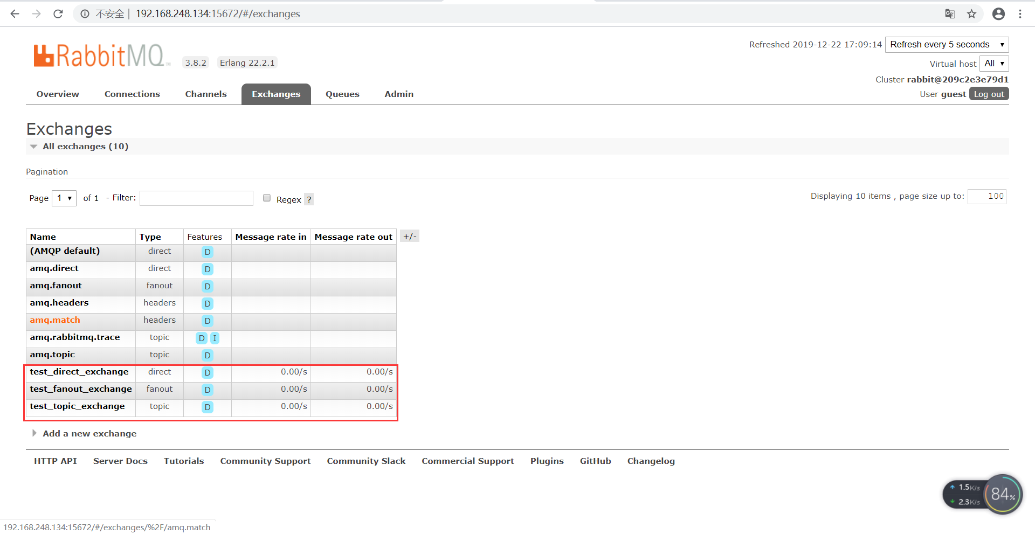
Task: Click the browser address bar URL
Action: coord(218,14)
